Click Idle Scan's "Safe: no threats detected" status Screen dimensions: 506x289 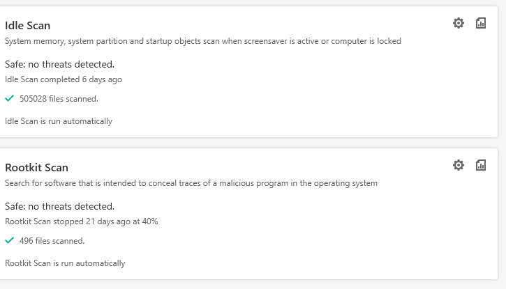click(x=59, y=65)
